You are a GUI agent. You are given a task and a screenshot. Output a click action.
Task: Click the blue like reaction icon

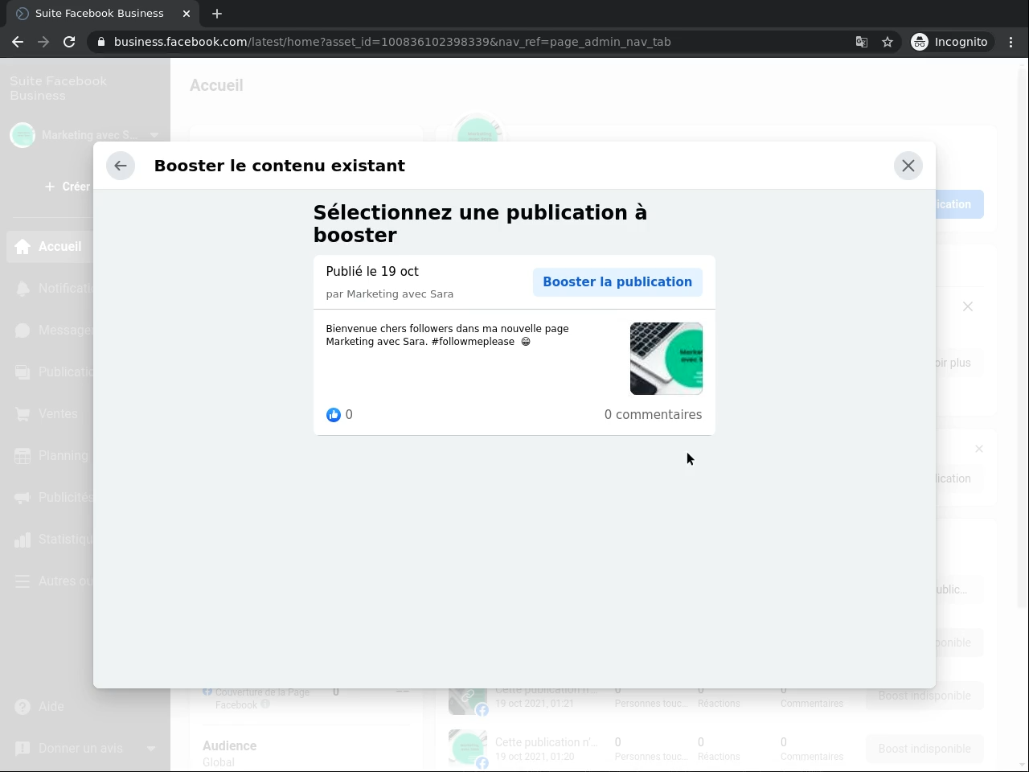334,415
